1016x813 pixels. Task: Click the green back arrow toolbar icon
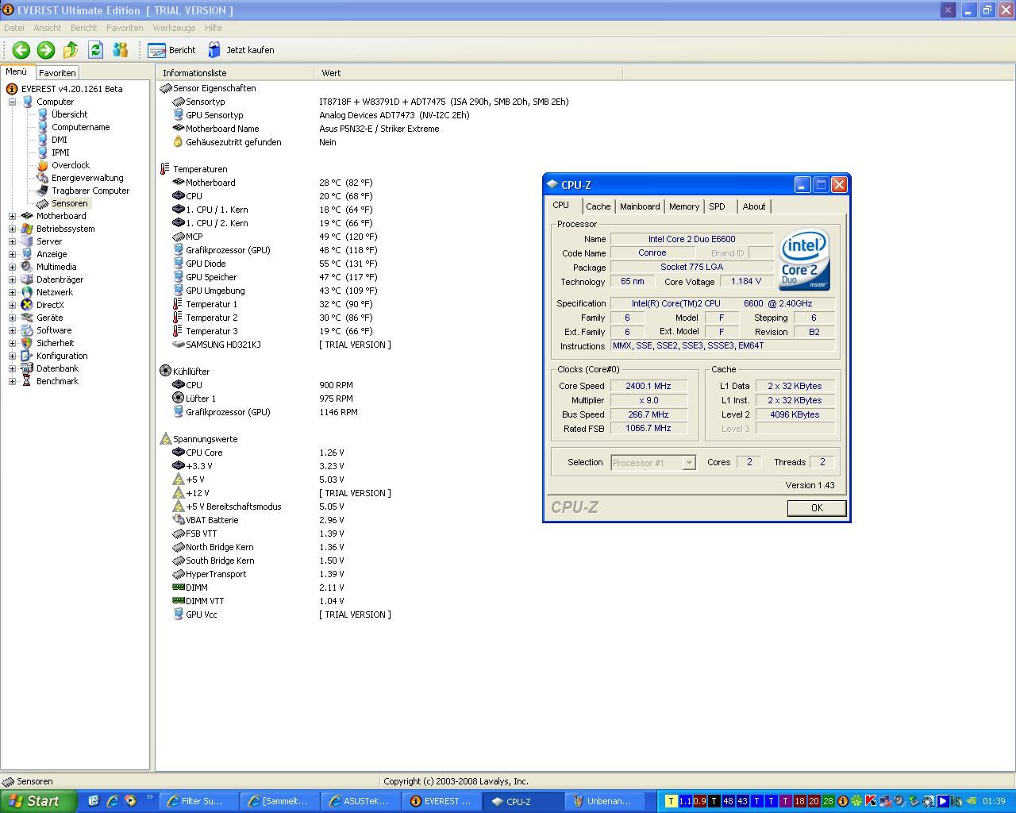click(21, 50)
